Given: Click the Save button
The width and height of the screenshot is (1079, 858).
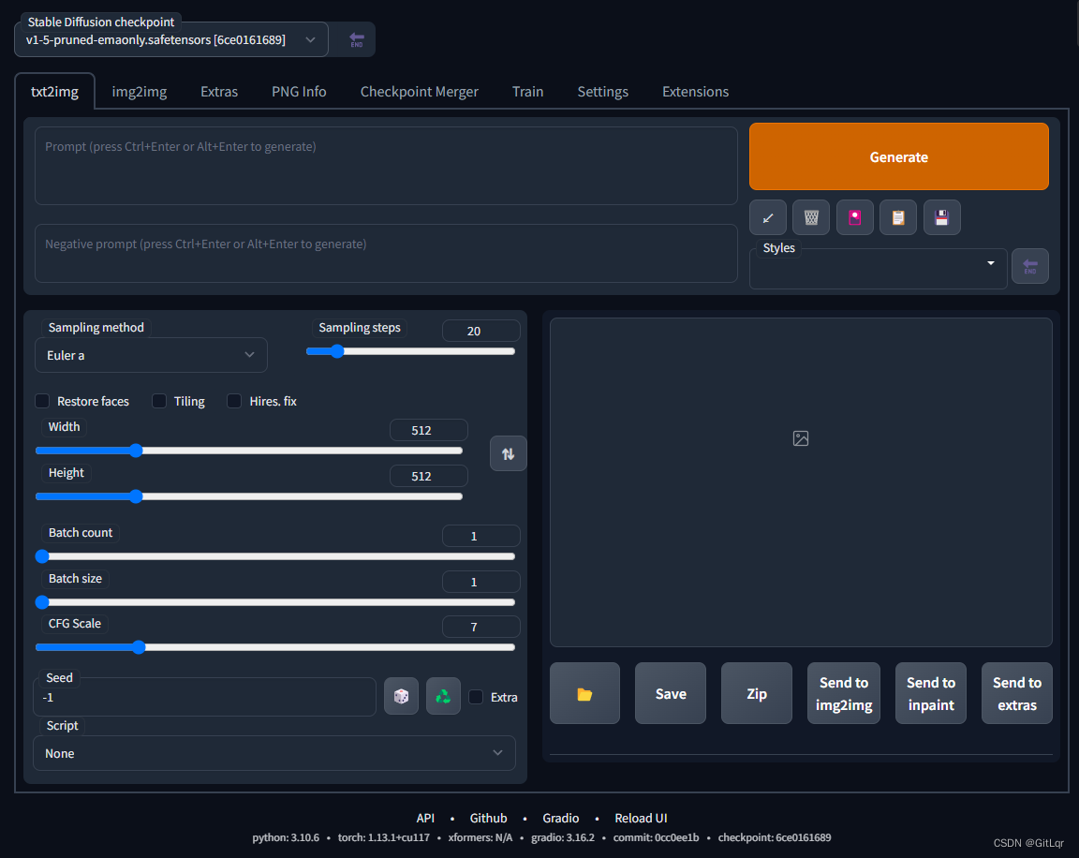Looking at the screenshot, I should 671,693.
